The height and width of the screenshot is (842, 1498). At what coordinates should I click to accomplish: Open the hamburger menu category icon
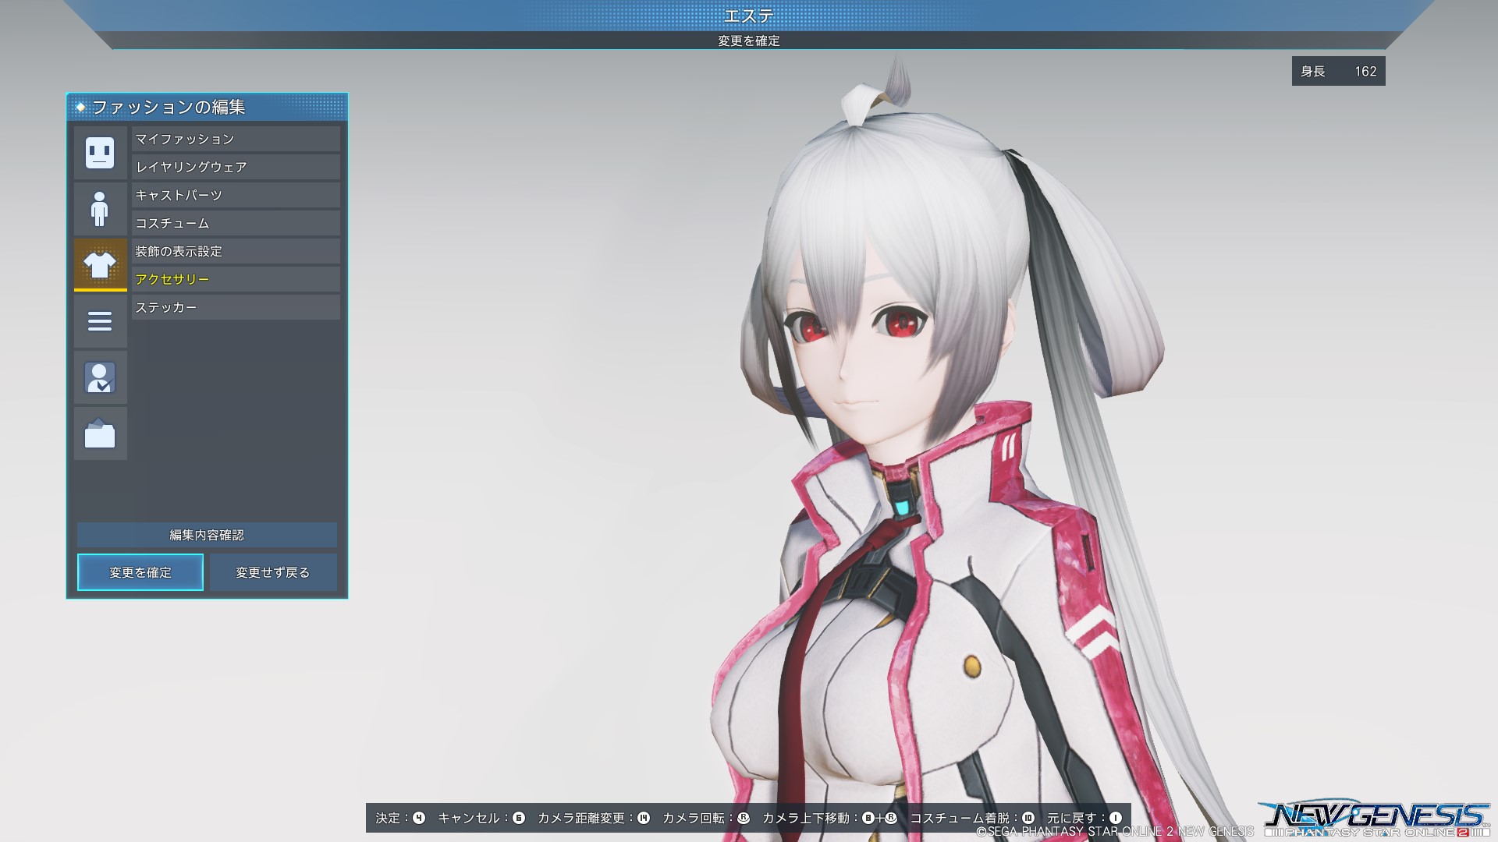(x=100, y=321)
